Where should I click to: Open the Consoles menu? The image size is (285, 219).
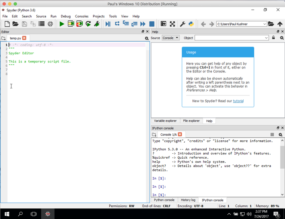(82, 16)
